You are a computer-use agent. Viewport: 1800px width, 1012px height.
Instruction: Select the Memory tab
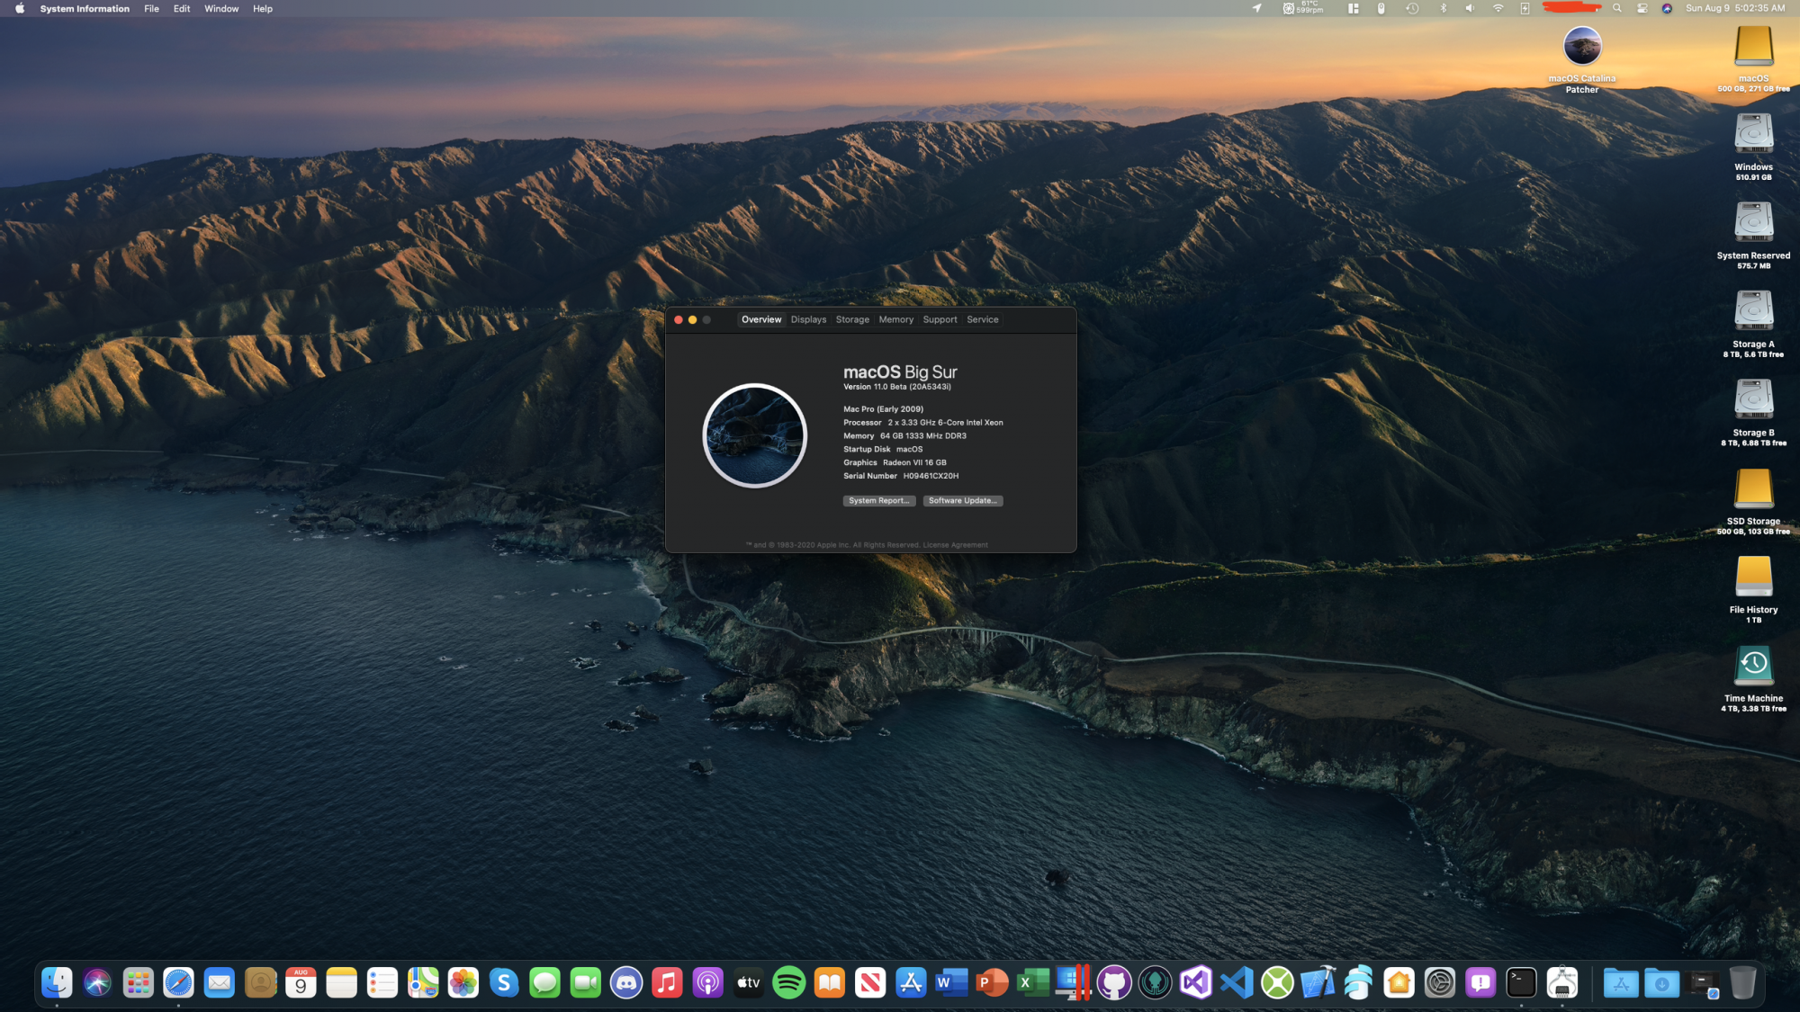pos(895,319)
